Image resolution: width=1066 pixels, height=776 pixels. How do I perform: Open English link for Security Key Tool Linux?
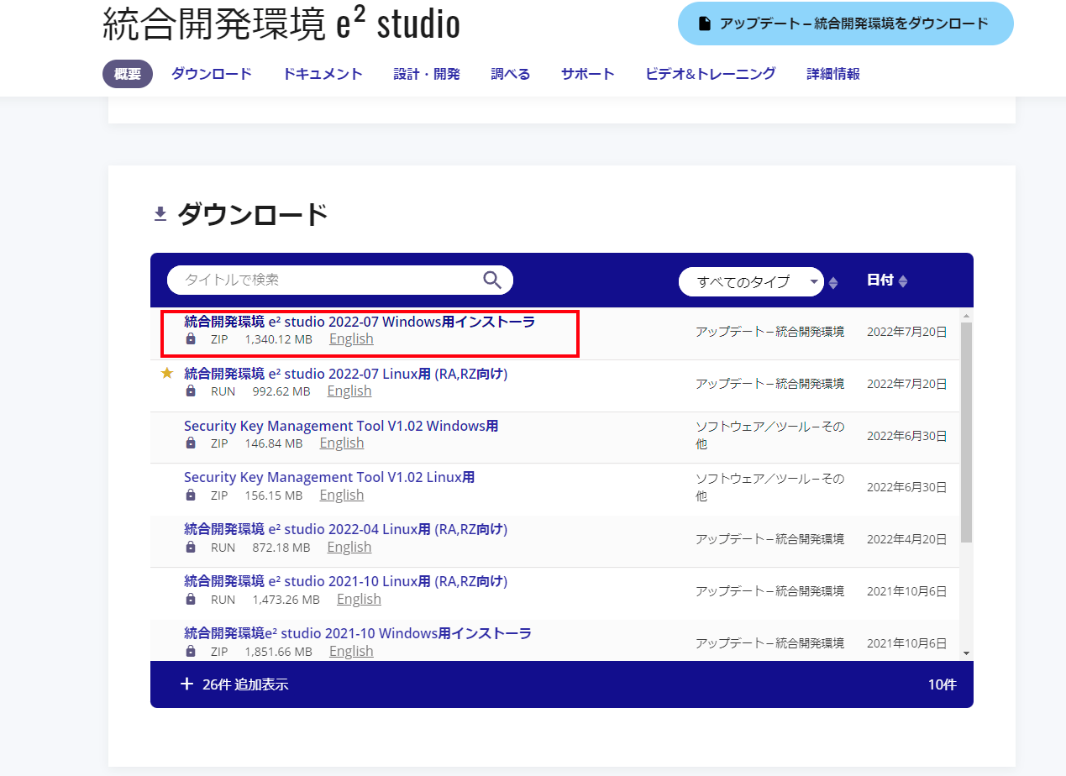[x=342, y=495]
